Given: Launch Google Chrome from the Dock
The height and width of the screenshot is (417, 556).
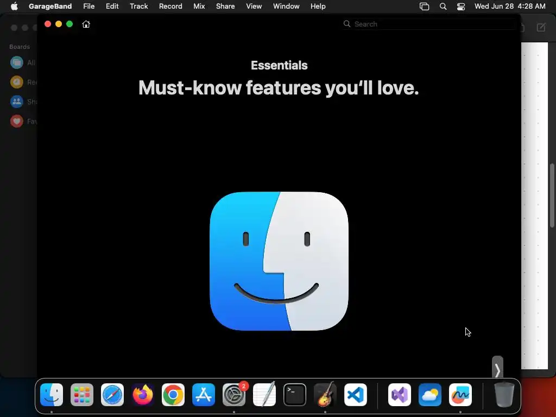Looking at the screenshot, I should (x=173, y=395).
